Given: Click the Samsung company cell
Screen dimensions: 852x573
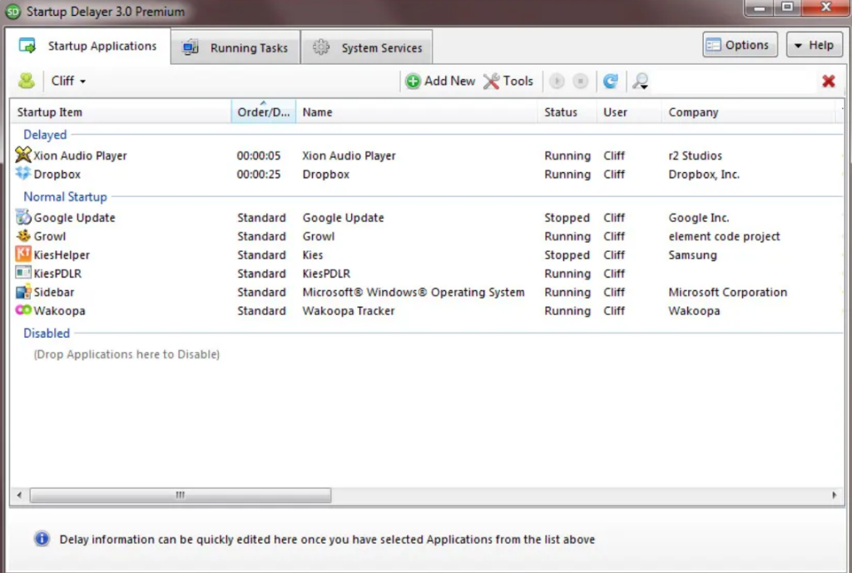Looking at the screenshot, I should [692, 254].
